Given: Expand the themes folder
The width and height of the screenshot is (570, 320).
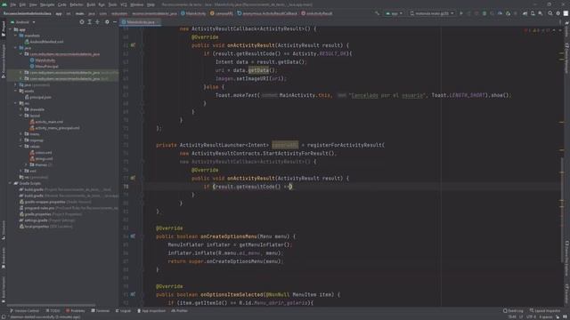Looking at the screenshot, I should [x=27, y=164].
